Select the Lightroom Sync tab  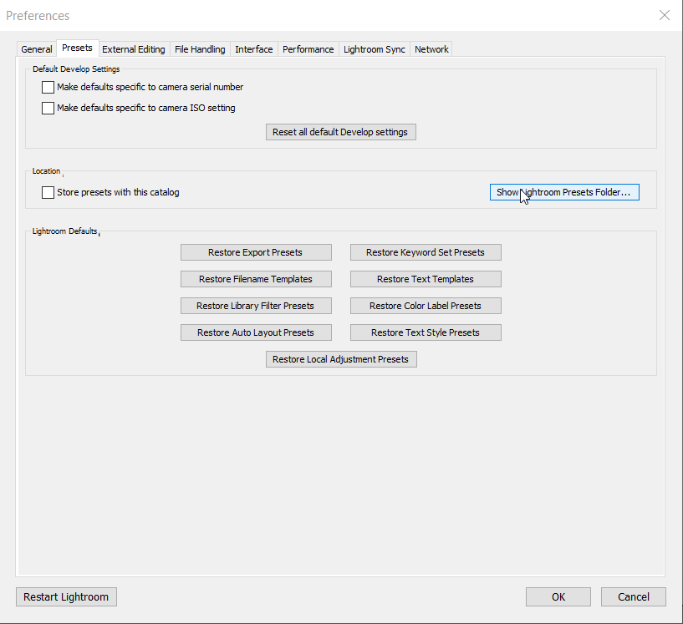click(x=374, y=48)
